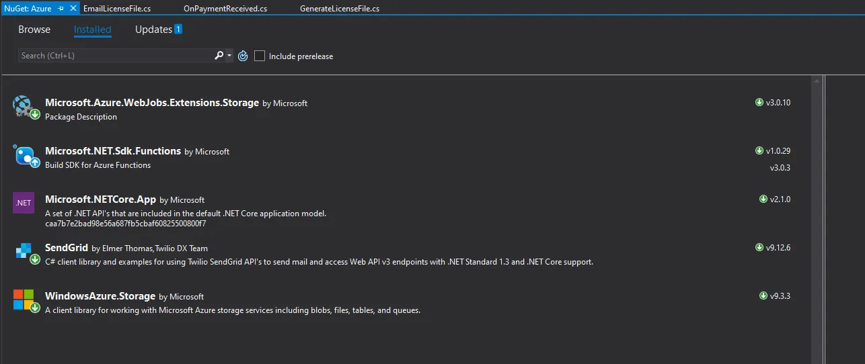The width and height of the screenshot is (865, 364).
Task: Click the v9.3.3 version text
Action: coord(780,296)
